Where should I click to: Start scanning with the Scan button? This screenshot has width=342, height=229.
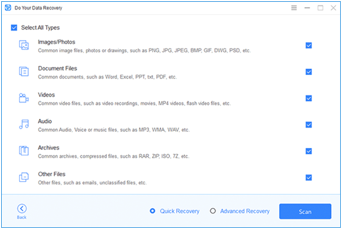(305, 212)
